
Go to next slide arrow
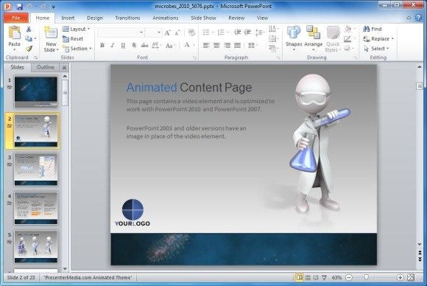(x=420, y=259)
